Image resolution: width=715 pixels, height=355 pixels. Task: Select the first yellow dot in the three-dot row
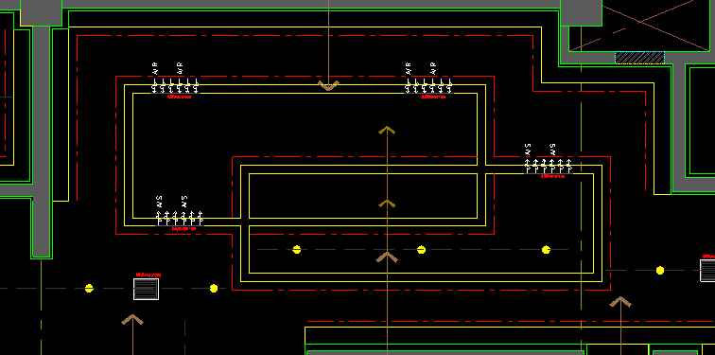(297, 250)
